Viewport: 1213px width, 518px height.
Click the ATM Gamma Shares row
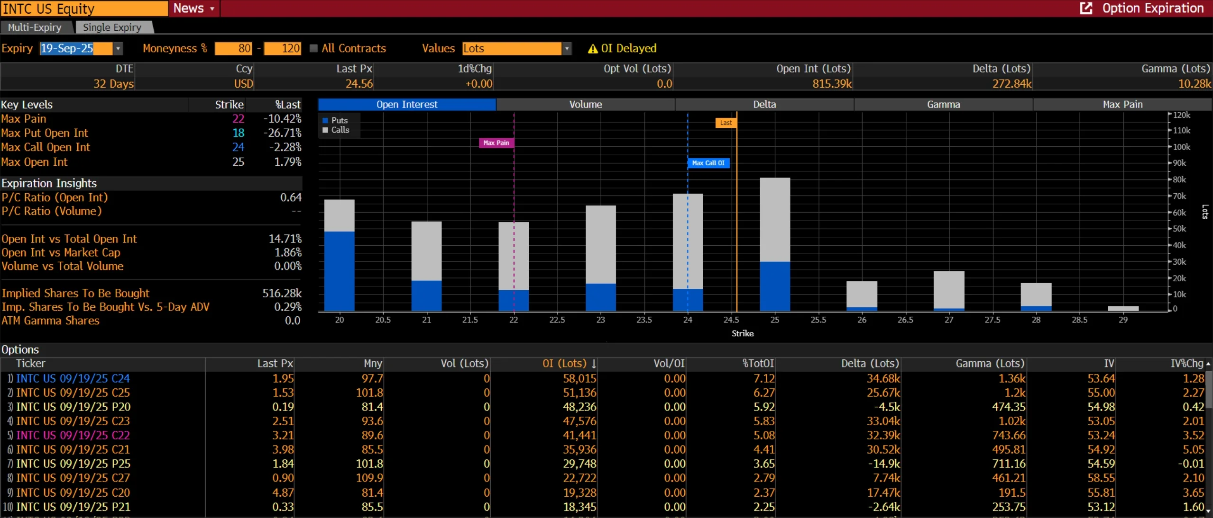(151, 321)
